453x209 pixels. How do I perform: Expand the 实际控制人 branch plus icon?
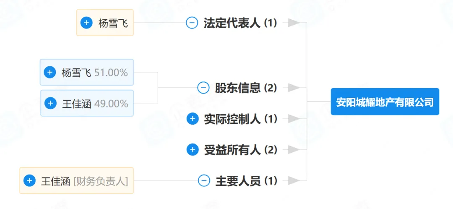pyautogui.click(x=192, y=119)
